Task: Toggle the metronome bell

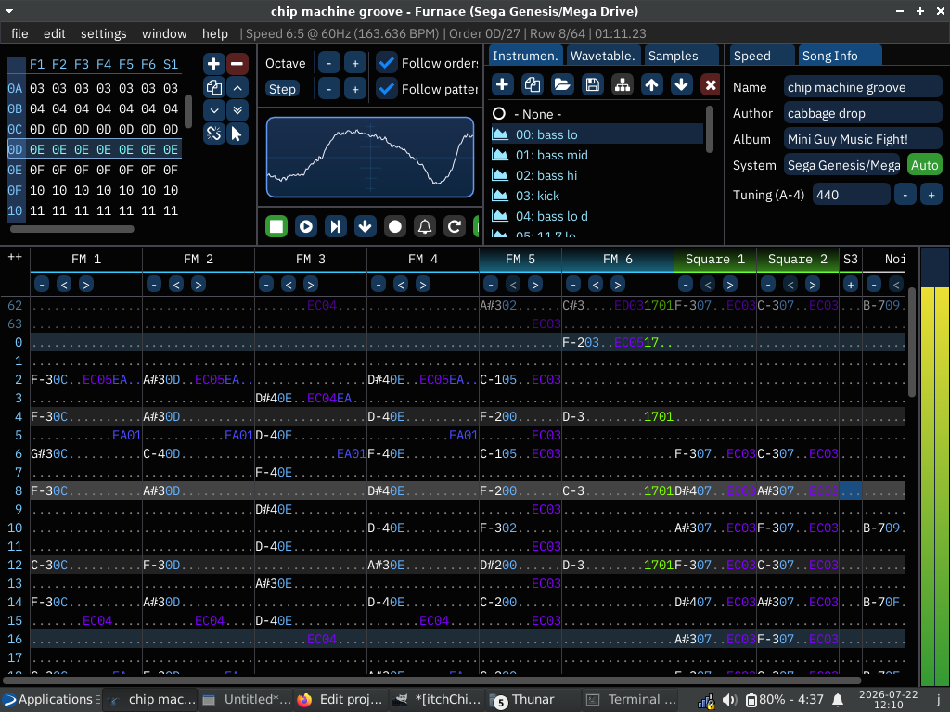Action: [x=425, y=226]
